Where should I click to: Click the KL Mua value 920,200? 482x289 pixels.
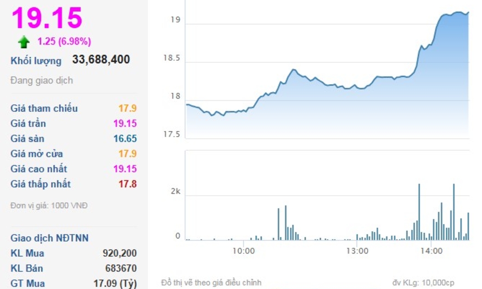[x=120, y=253]
